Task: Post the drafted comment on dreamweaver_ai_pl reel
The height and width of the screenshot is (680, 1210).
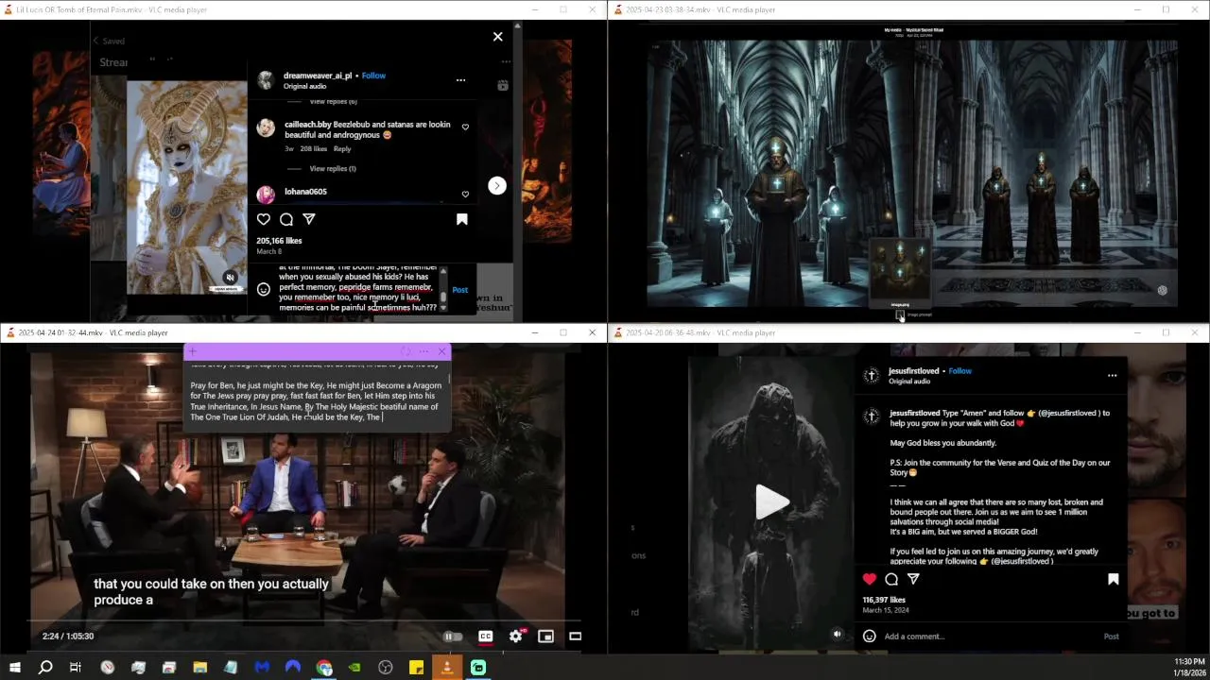Action: [459, 290]
